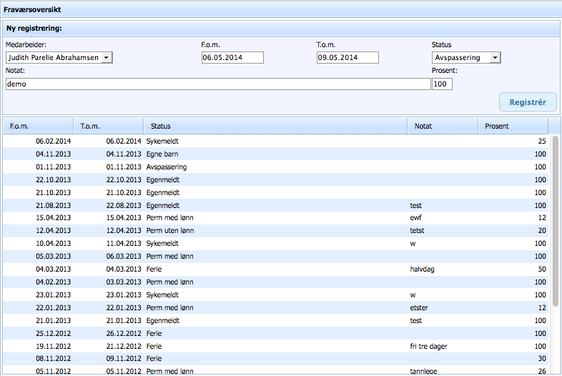
Task: Click the Notat text field
Action: [217, 84]
